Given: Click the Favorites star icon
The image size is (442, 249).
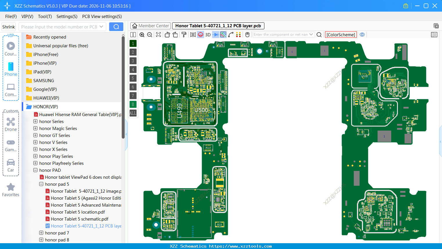Looking at the screenshot, I should [x=10, y=187].
